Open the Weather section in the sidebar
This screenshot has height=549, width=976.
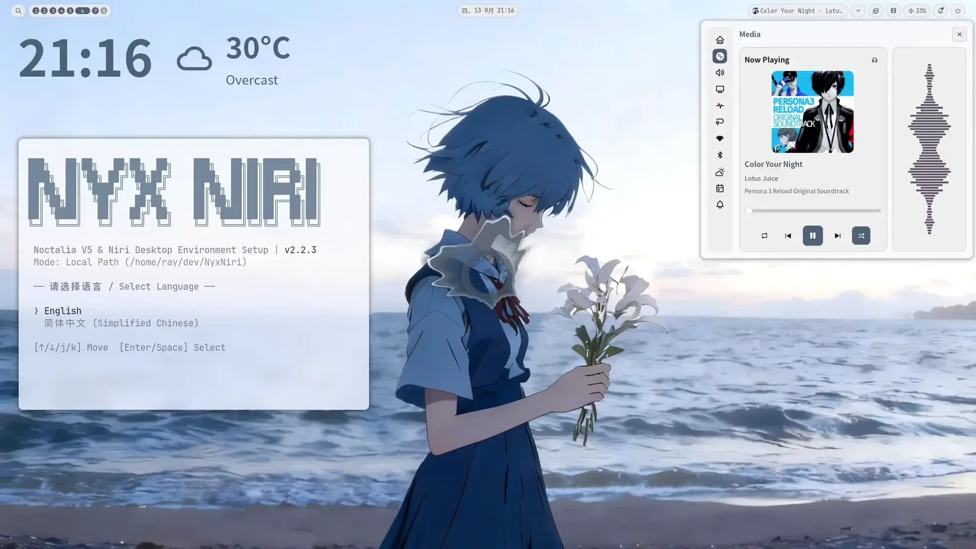[720, 172]
